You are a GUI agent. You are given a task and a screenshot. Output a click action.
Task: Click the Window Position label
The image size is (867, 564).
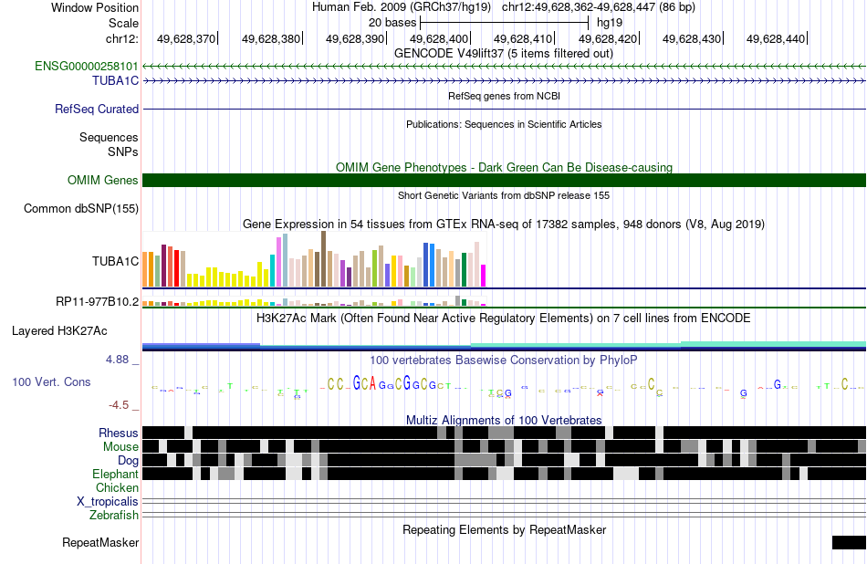click(95, 7)
